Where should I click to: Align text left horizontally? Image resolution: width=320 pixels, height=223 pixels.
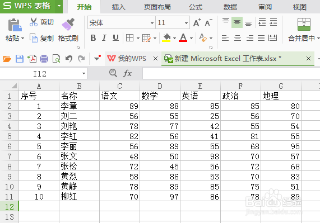click(x=225, y=38)
